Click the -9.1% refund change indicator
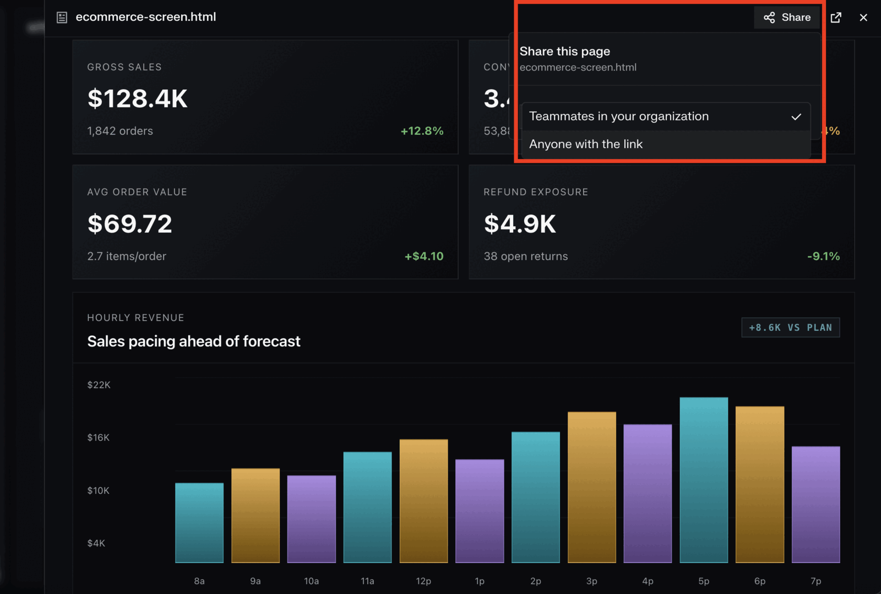 [823, 256]
